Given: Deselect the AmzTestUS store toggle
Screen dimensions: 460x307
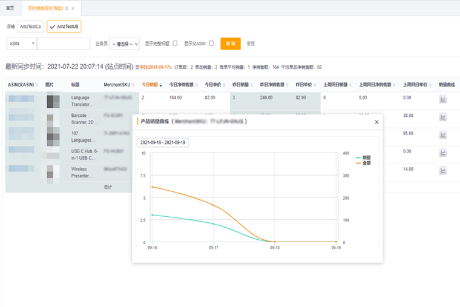Looking at the screenshot, I should pyautogui.click(x=65, y=27).
